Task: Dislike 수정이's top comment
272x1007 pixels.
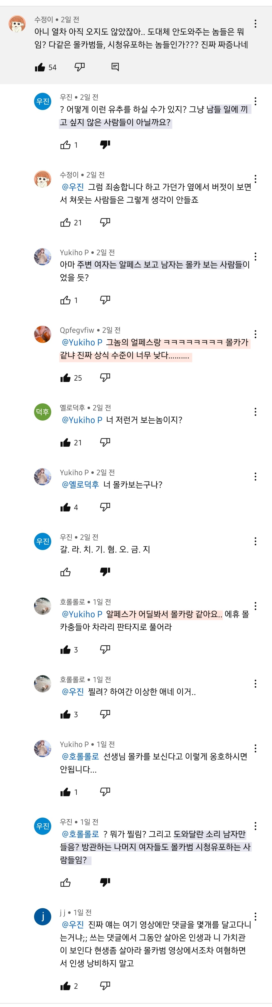Action: (80, 67)
